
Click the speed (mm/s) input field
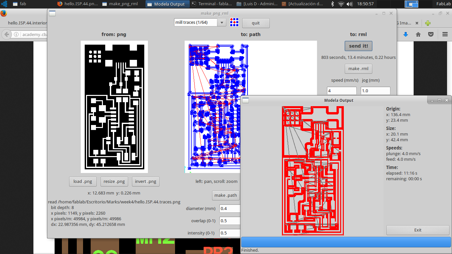(x=341, y=91)
